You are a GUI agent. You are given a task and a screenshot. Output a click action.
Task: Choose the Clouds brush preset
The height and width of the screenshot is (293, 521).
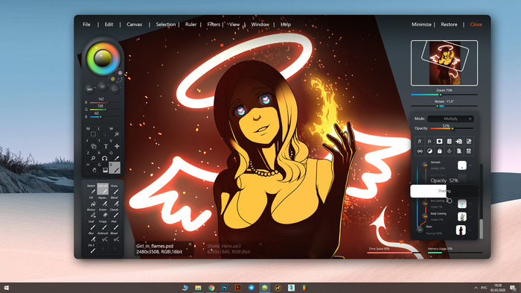point(115,213)
